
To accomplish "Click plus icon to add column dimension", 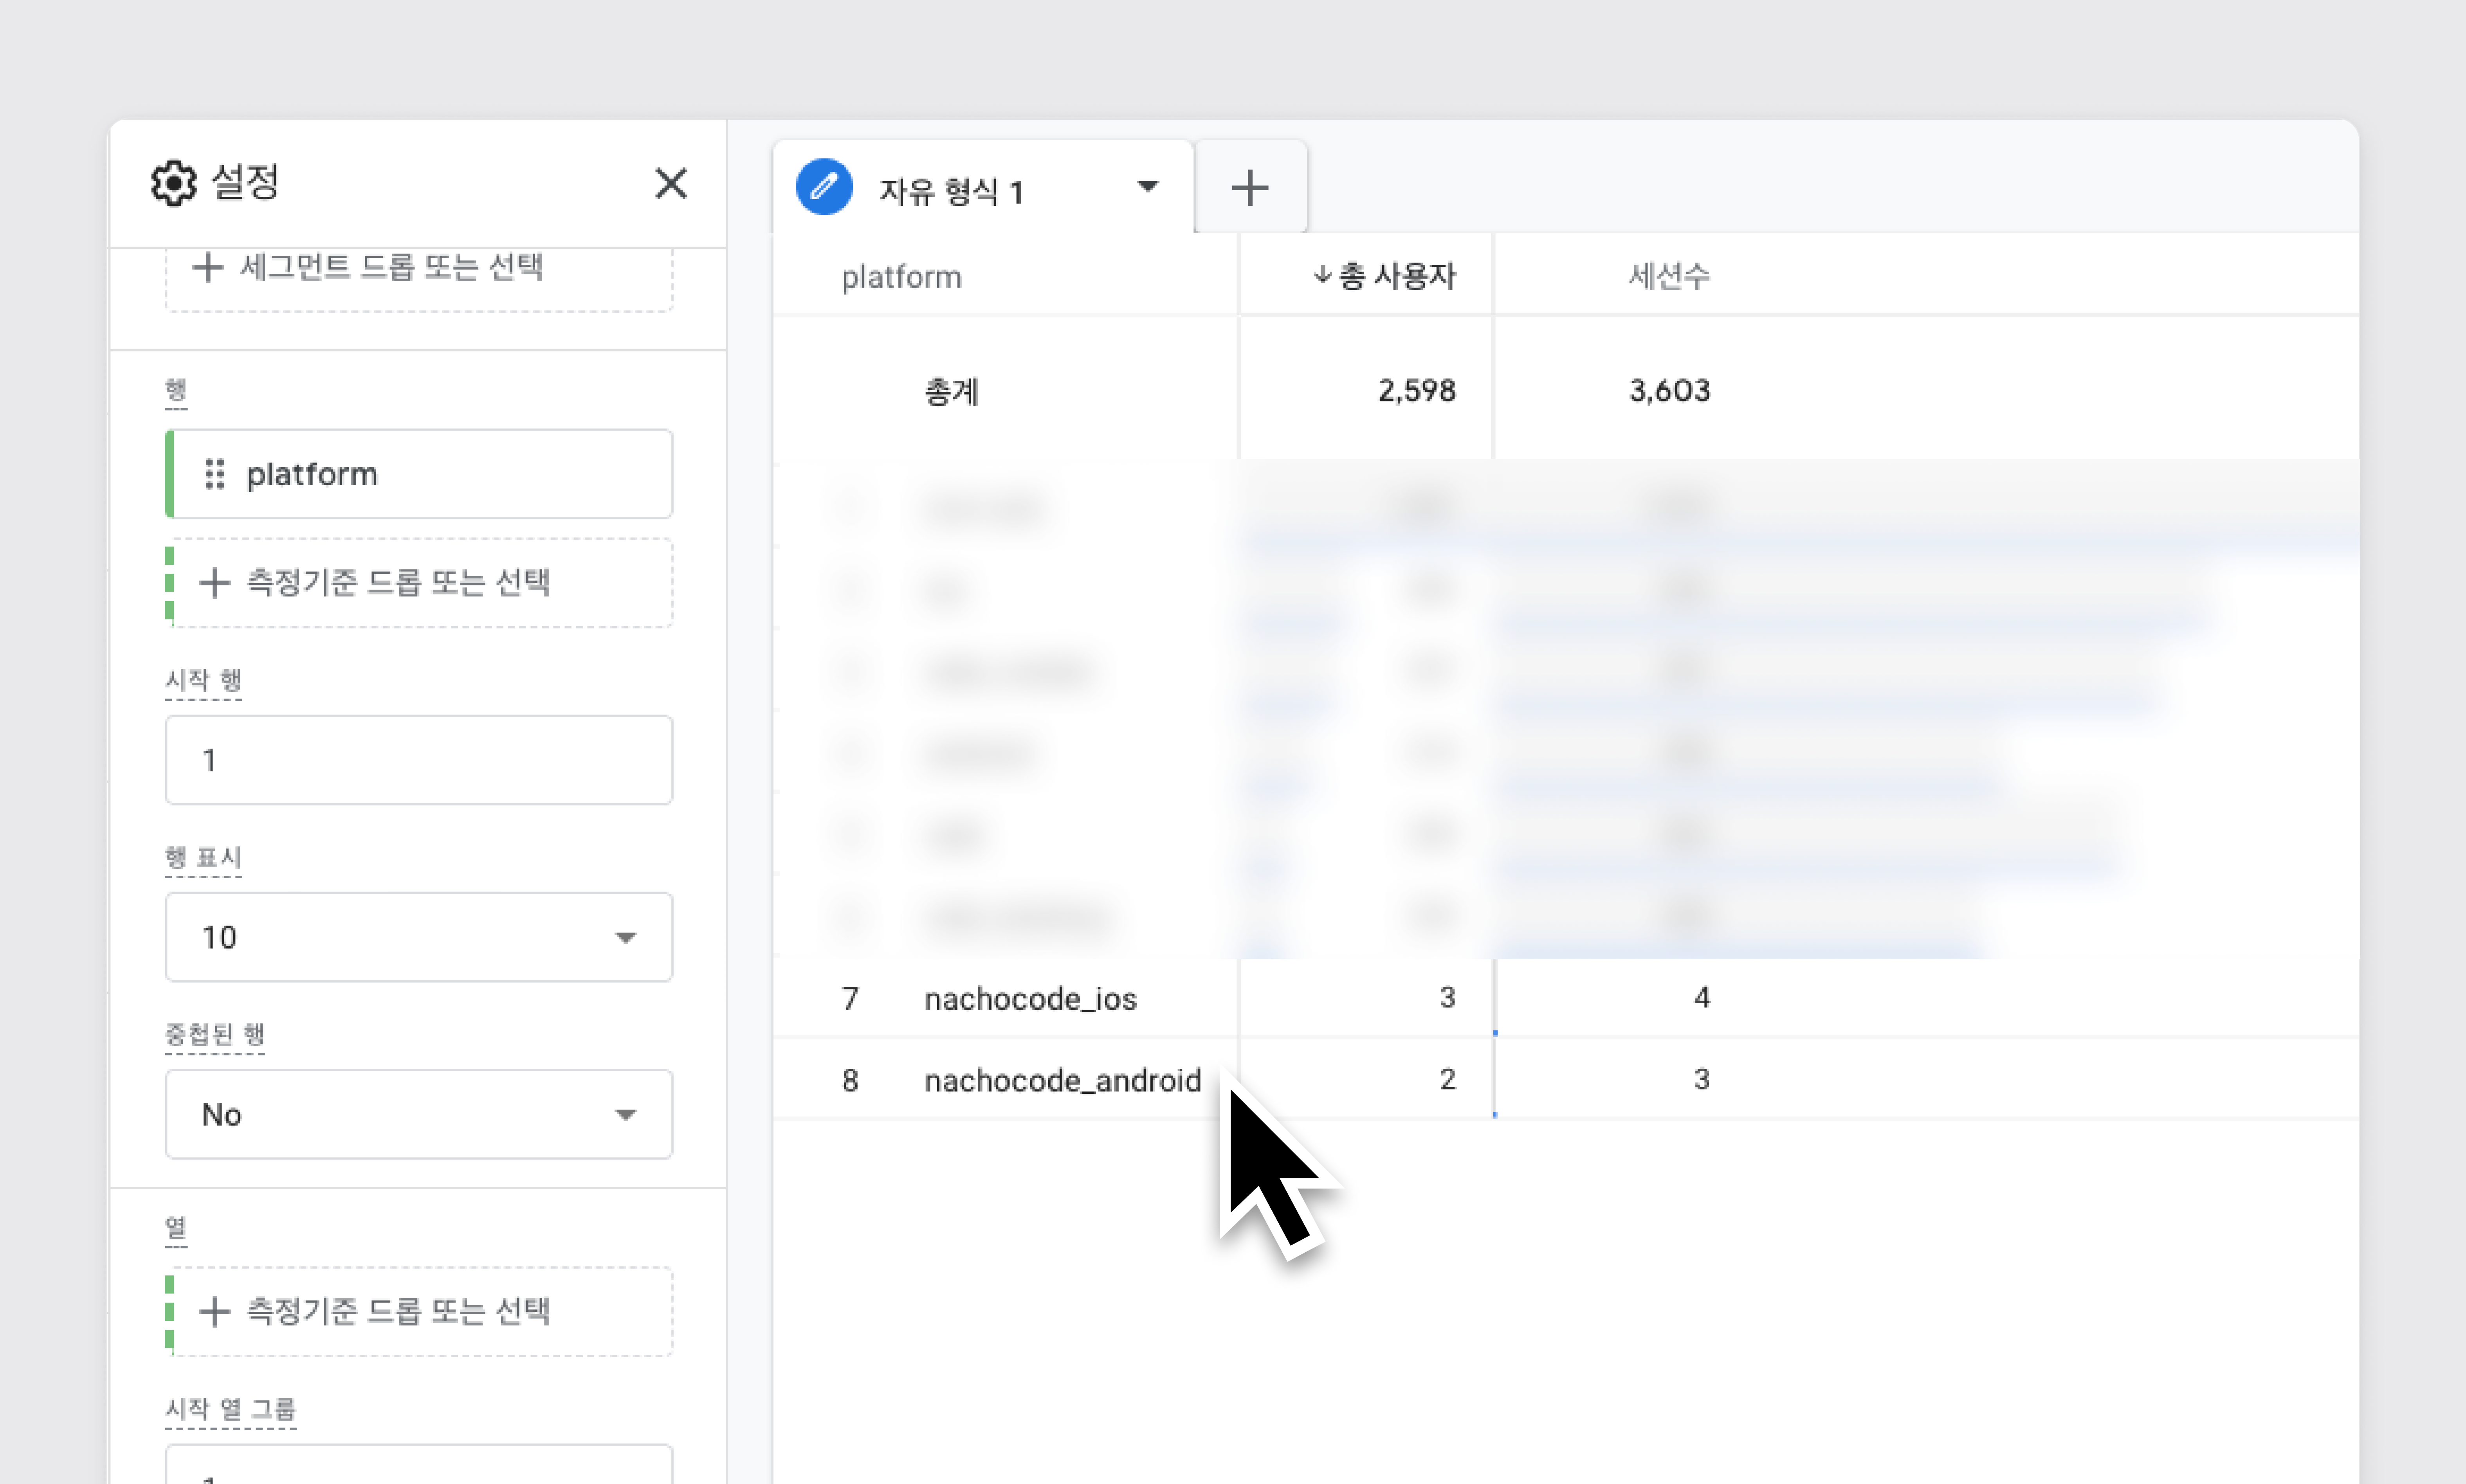I will tap(214, 1311).
